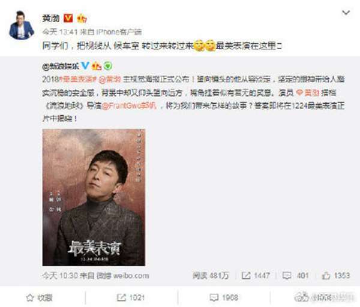
Task: Open 黄渤's username link
Action: [x=51, y=19]
